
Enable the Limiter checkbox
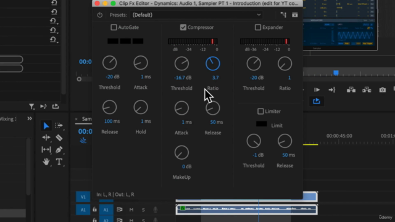tap(260, 111)
